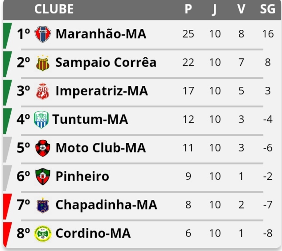The height and width of the screenshot is (251, 282).
Task: Click the Maranhão-MA club crest
Action: click(43, 34)
